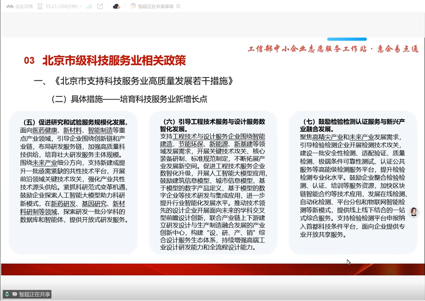Image resolution: width=425 pixels, height=301 pixels.
Task: Open the cloud recording status icon
Action: 116,6
